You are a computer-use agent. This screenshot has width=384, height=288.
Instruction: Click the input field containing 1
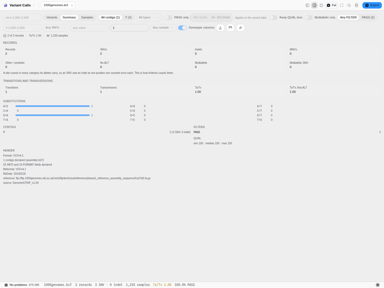click(130, 28)
